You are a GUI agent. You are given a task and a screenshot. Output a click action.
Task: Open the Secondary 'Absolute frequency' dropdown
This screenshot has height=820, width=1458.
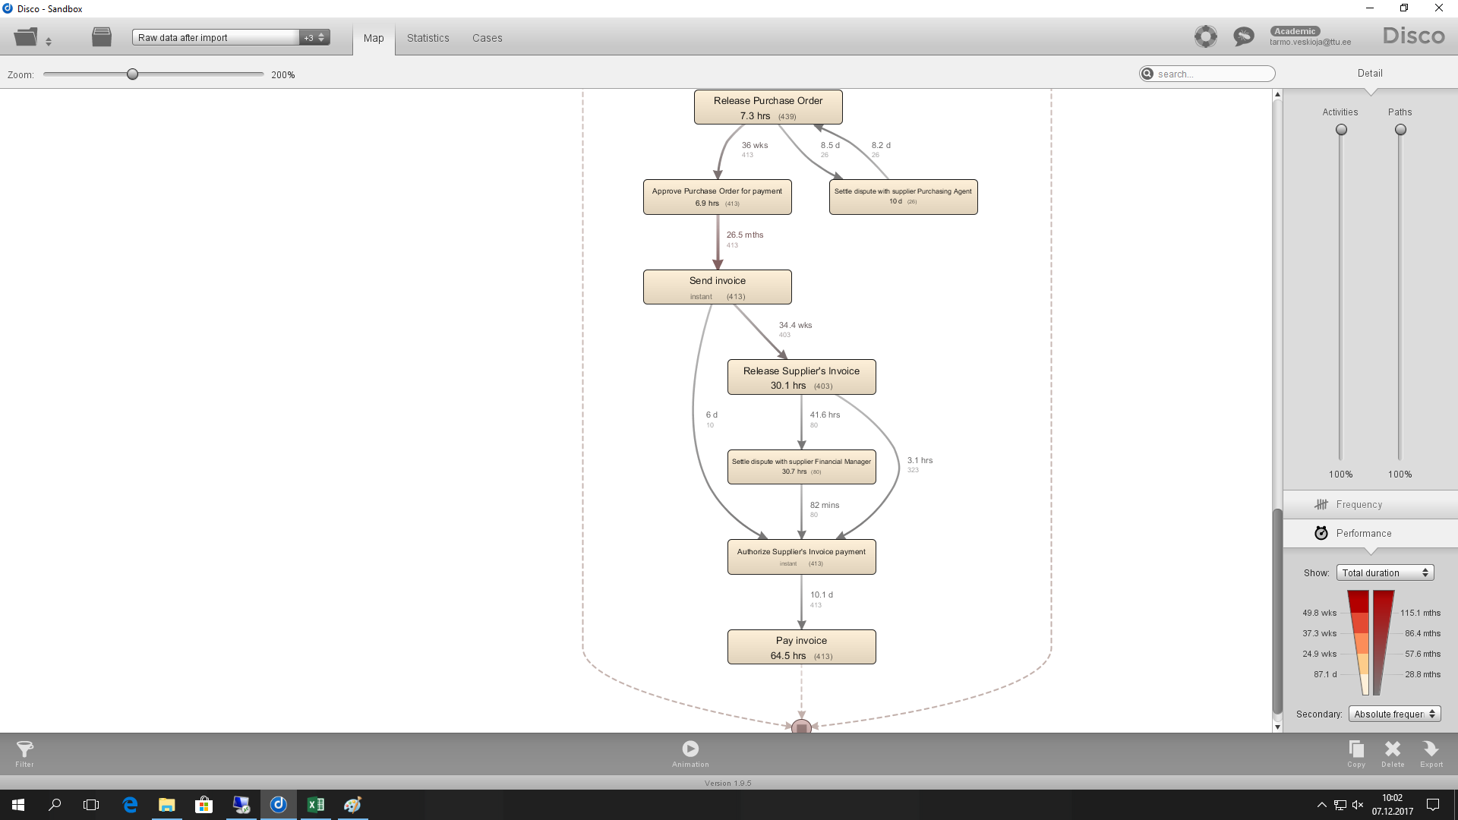pyautogui.click(x=1395, y=714)
